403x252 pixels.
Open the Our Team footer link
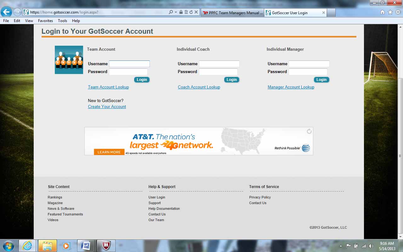pyautogui.click(x=156, y=220)
